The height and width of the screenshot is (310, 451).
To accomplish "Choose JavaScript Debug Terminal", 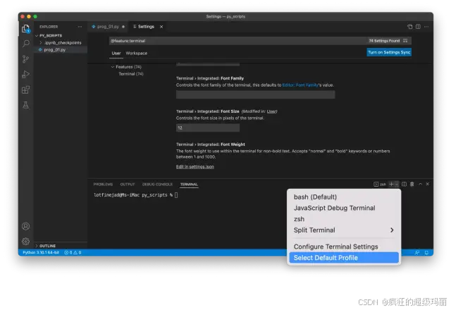I will tap(344, 208).
